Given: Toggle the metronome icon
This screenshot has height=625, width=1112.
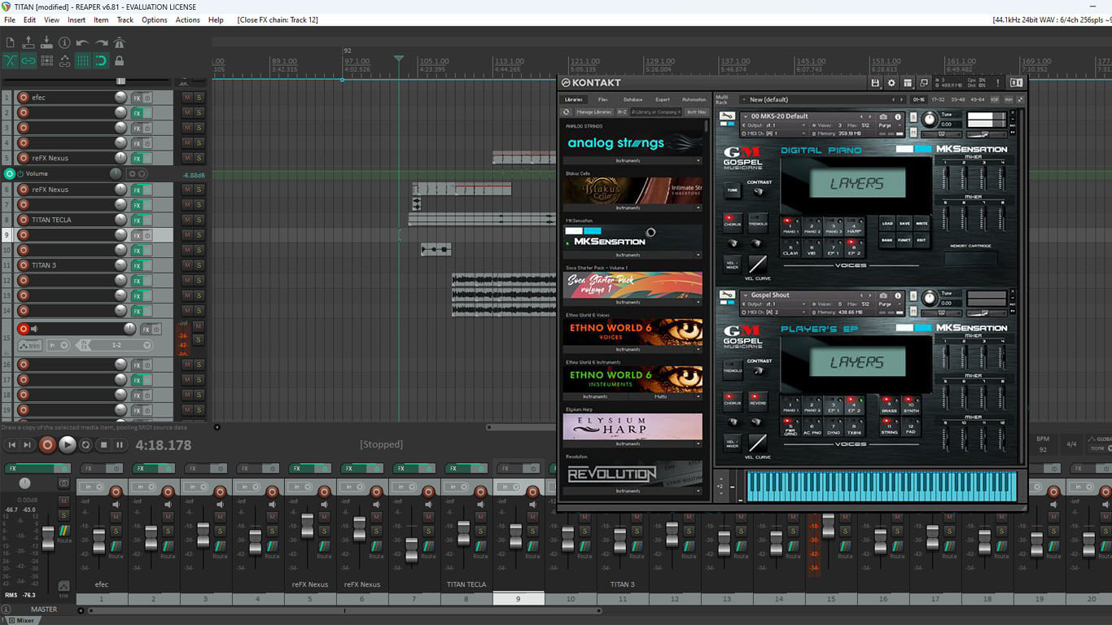Looking at the screenshot, I should [x=119, y=42].
